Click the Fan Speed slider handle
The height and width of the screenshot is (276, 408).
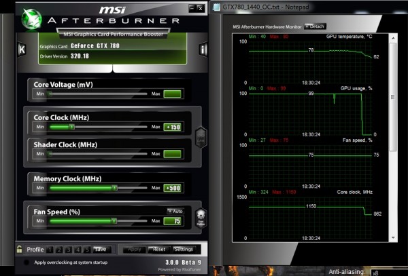coord(114,221)
